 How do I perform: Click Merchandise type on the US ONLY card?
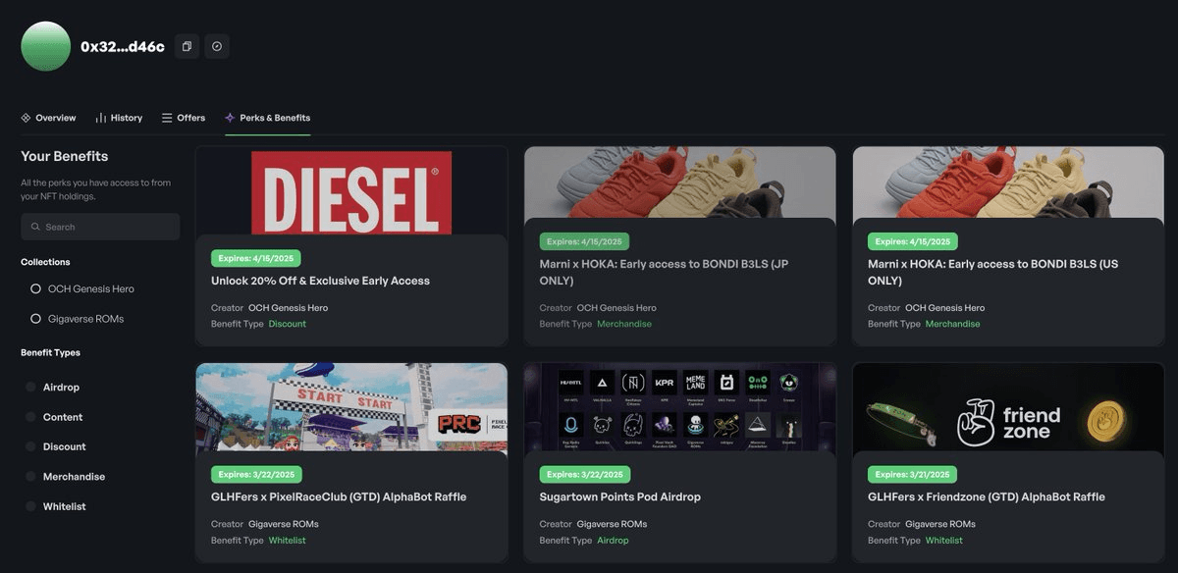pyautogui.click(x=952, y=324)
